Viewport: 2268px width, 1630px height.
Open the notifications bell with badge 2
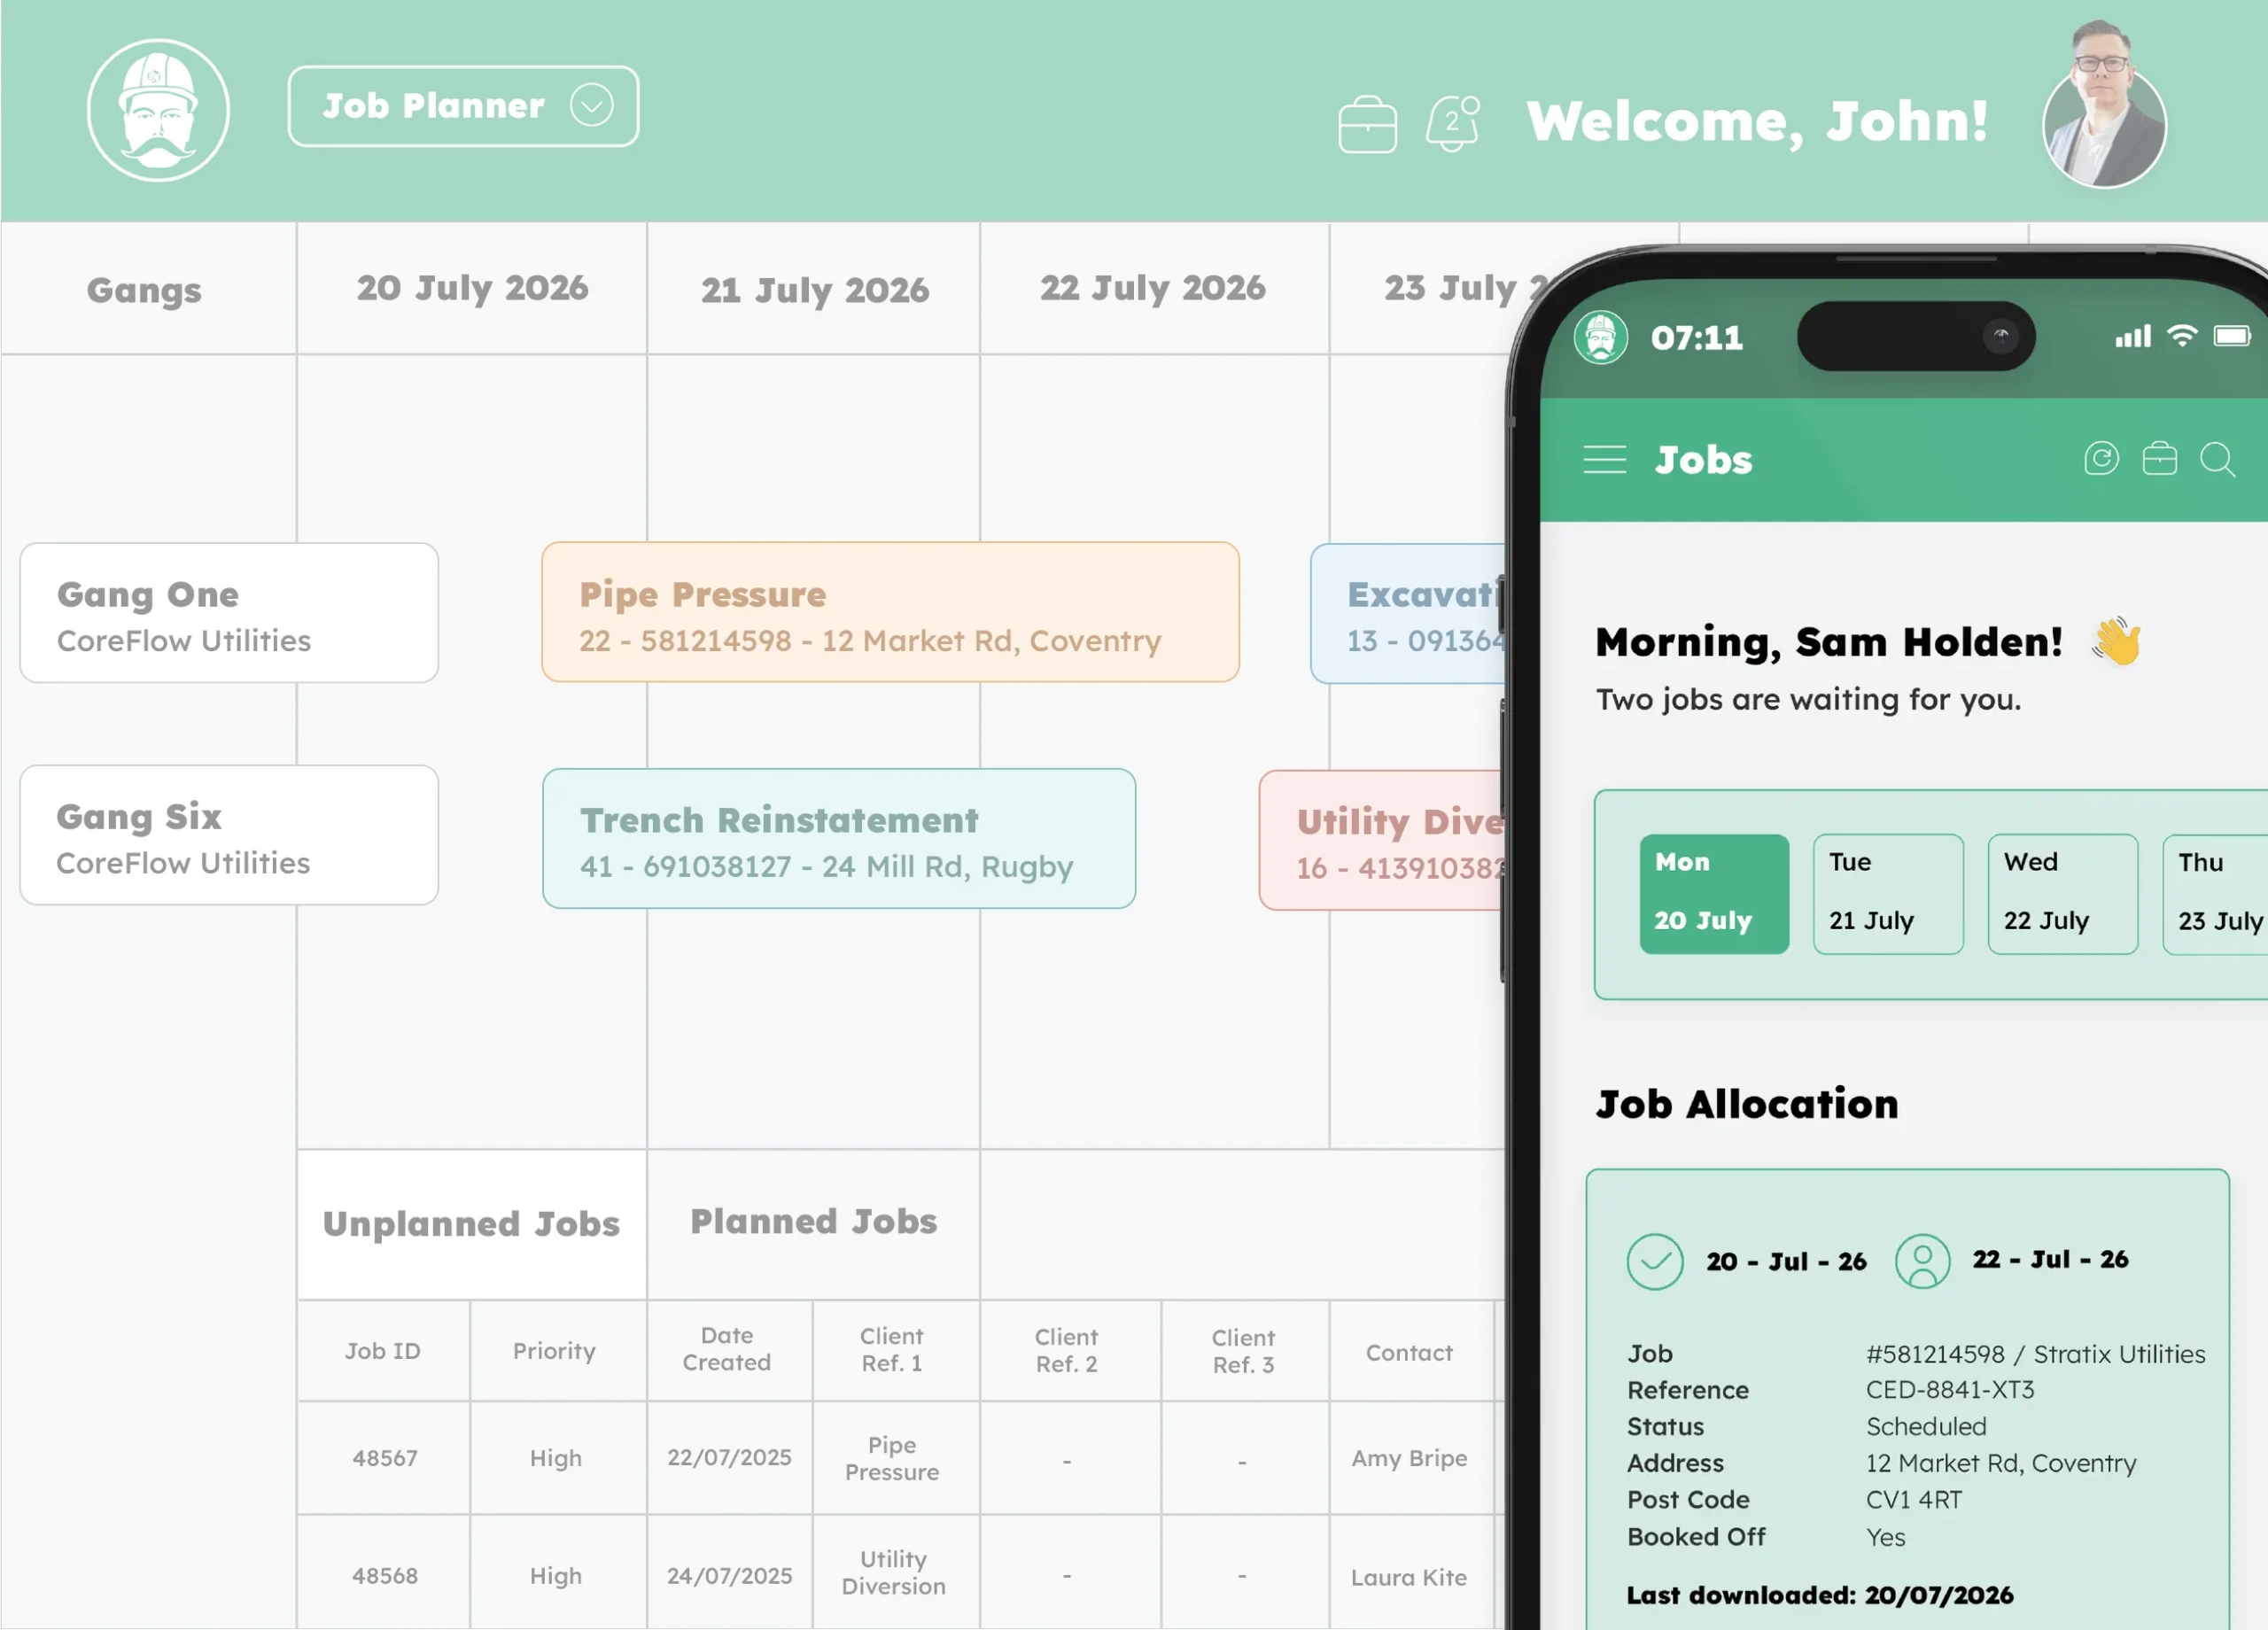tap(1452, 123)
